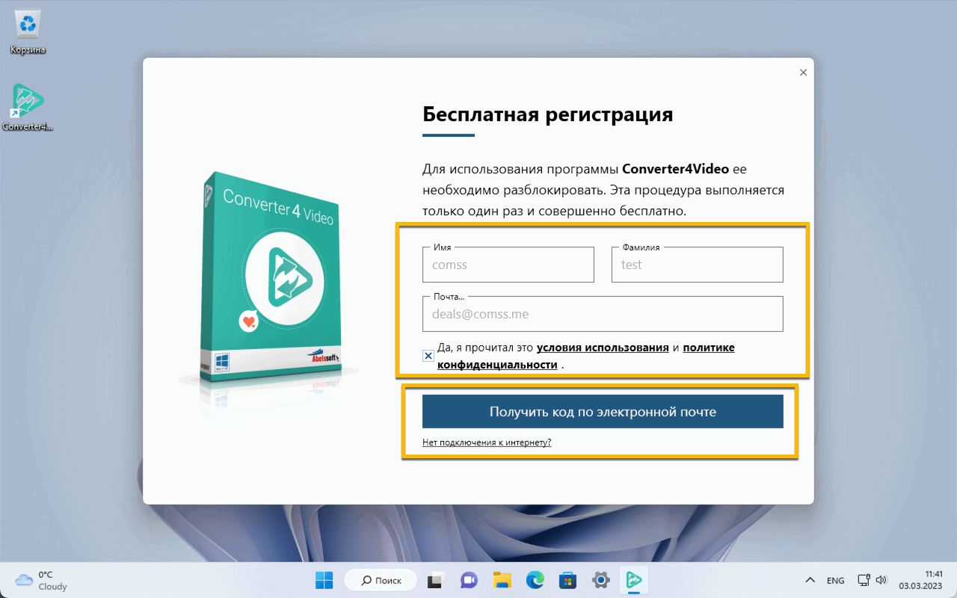The height and width of the screenshot is (598, 957).
Task: Open Microsoft Store from the taskbar
Action: coord(567,579)
